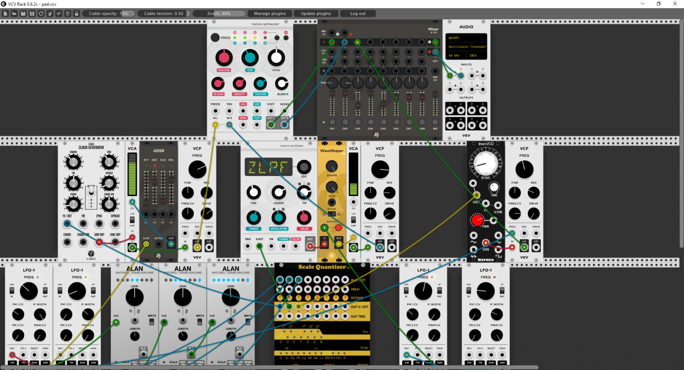Mute CH3 on the 8-channel Mixer
The width and height of the screenshot is (684, 370).
coord(358,122)
